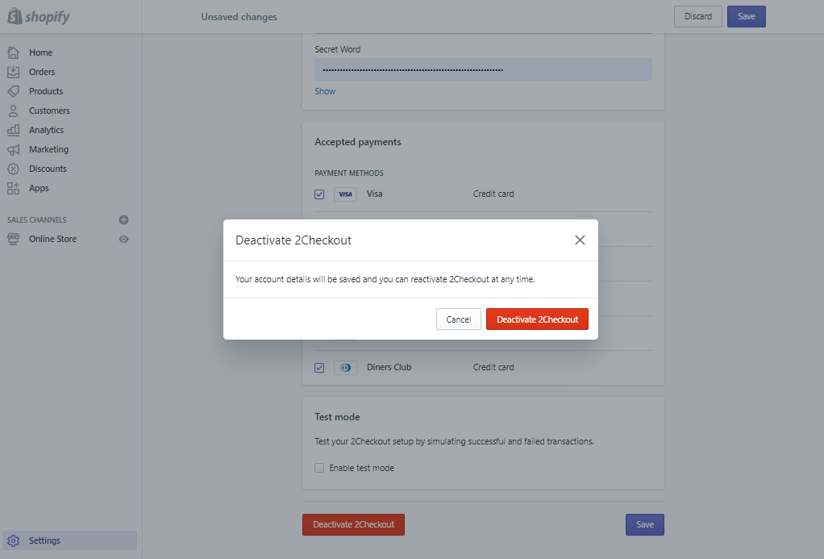Click the Analytics bar chart icon

tap(13, 130)
